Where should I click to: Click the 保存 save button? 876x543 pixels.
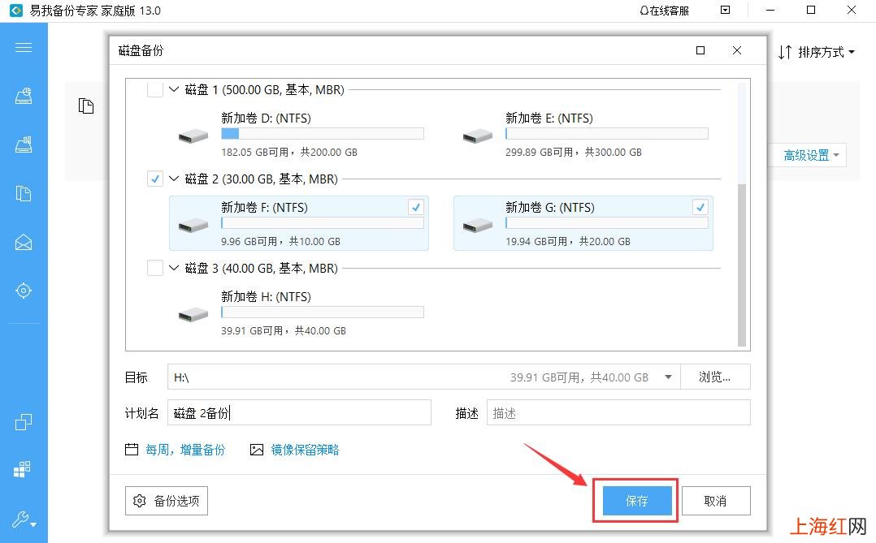(637, 501)
